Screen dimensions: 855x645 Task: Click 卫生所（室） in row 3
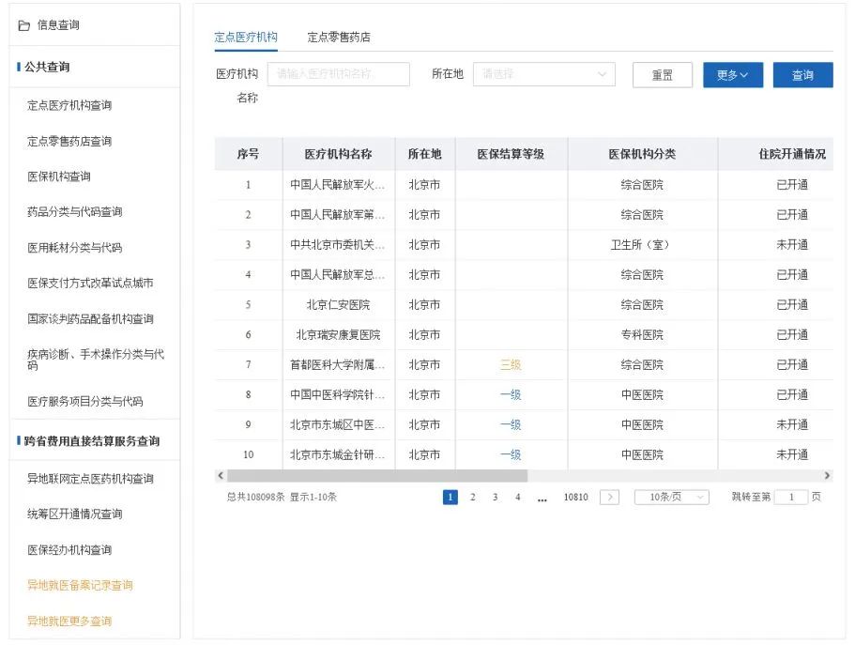pos(640,245)
